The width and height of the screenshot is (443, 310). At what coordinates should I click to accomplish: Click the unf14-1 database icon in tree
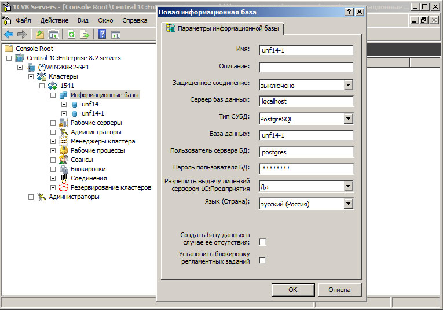tap(75, 114)
